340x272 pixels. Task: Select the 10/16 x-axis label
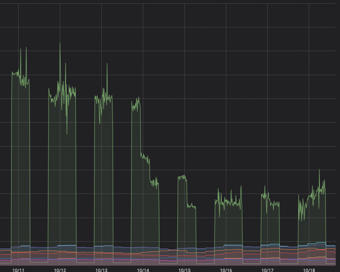click(x=226, y=270)
